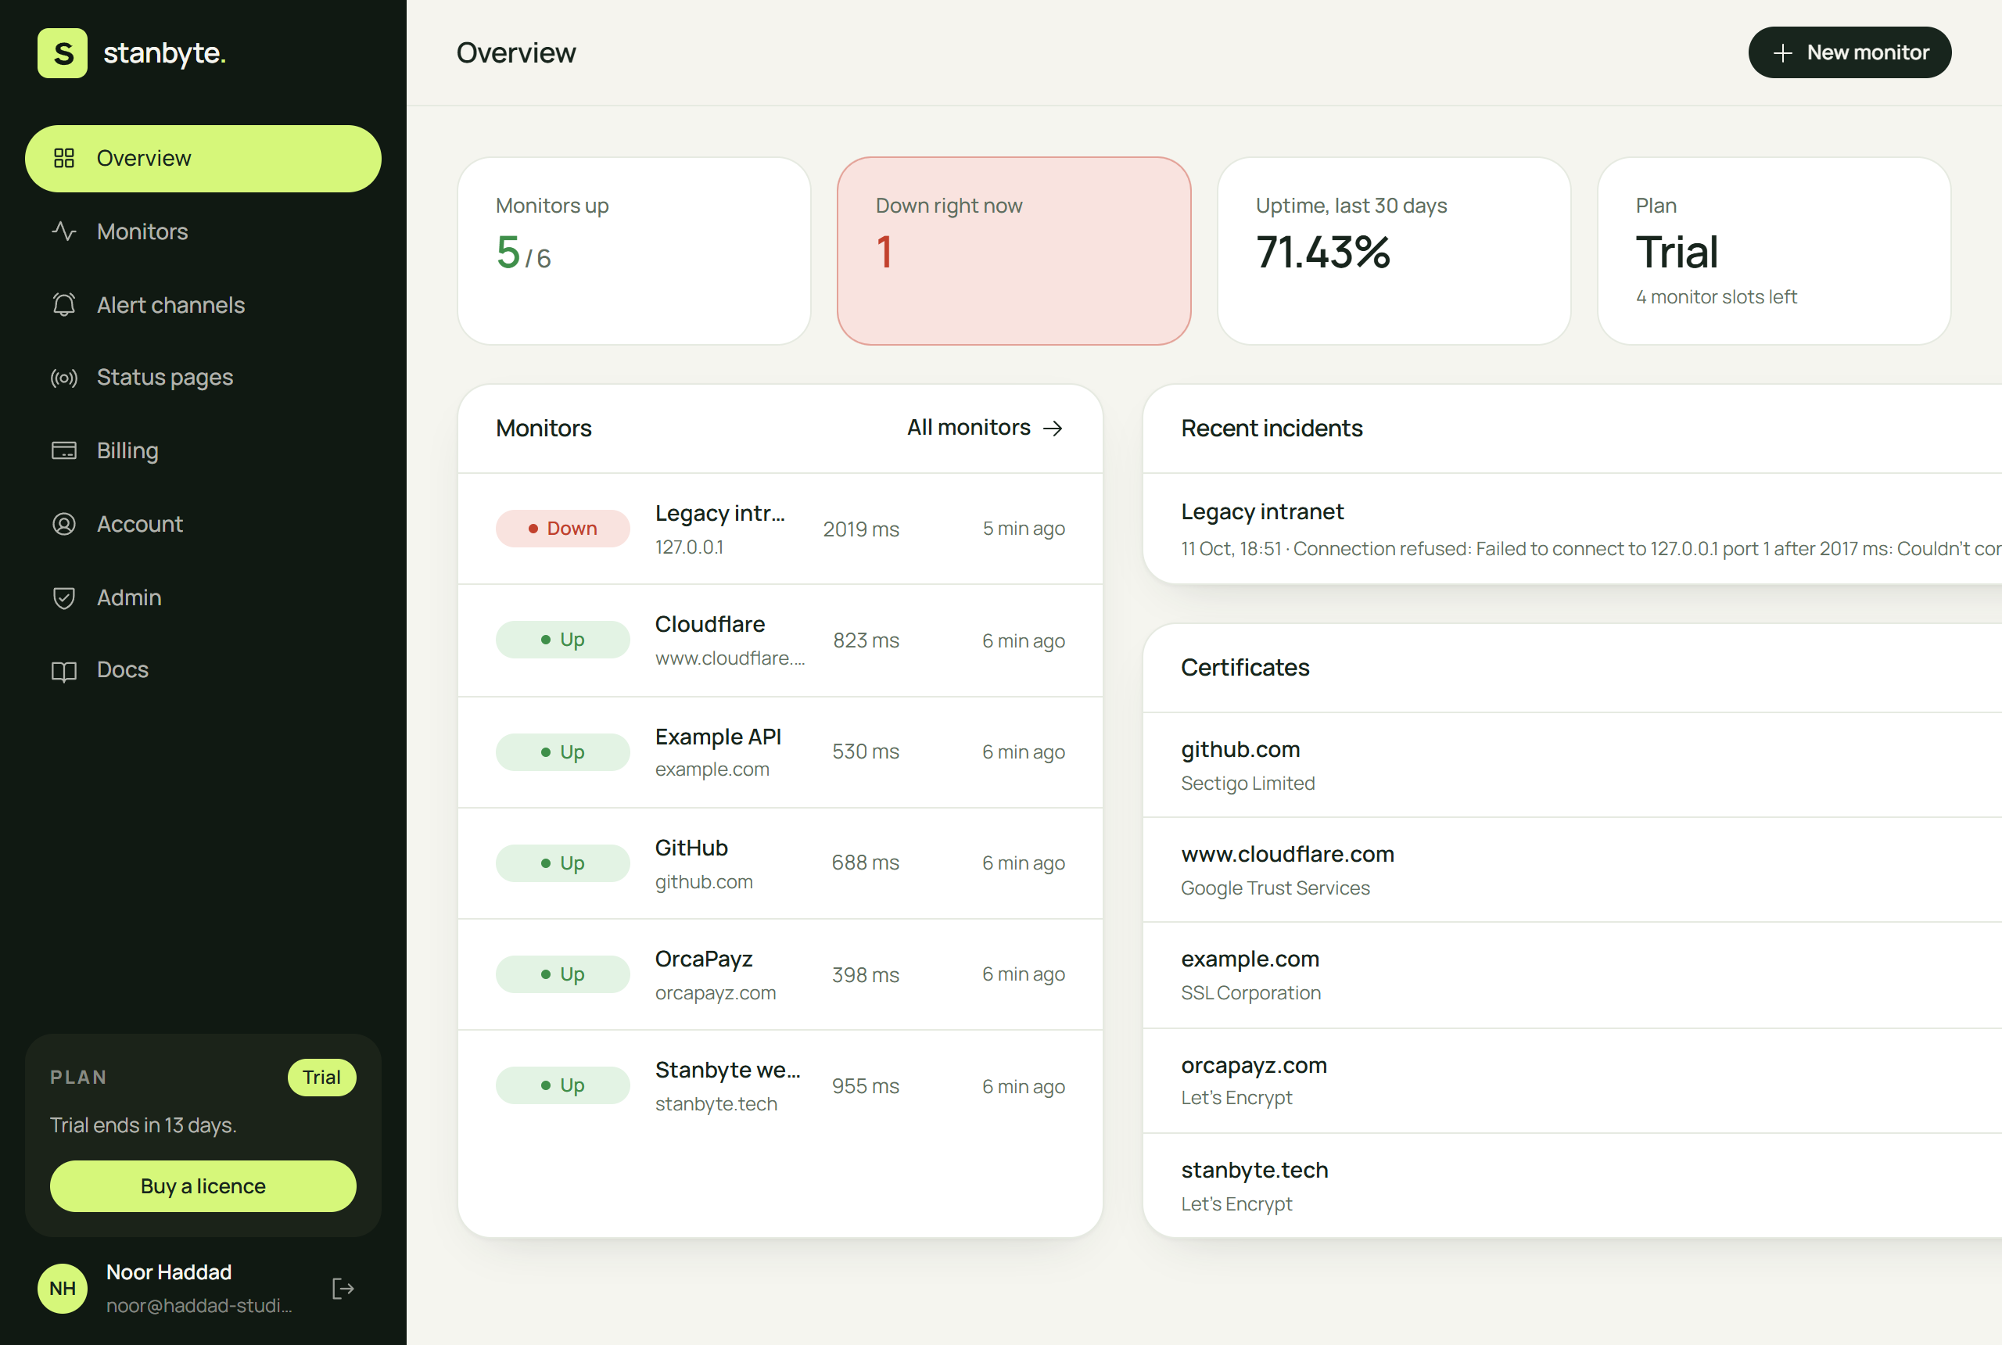Click the Account user icon
This screenshot has width=2002, height=1345.
(x=64, y=524)
